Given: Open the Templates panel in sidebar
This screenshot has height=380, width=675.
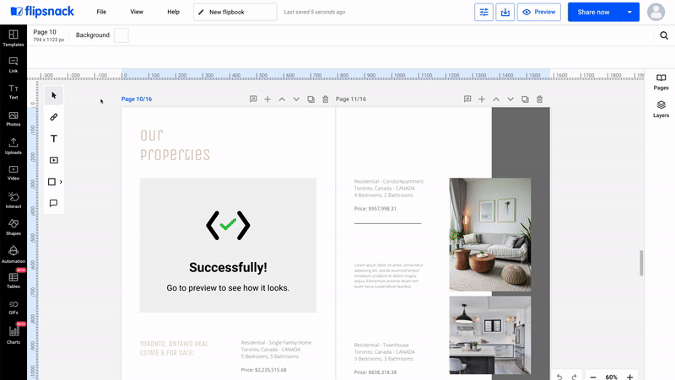Looking at the screenshot, I should coord(13,38).
